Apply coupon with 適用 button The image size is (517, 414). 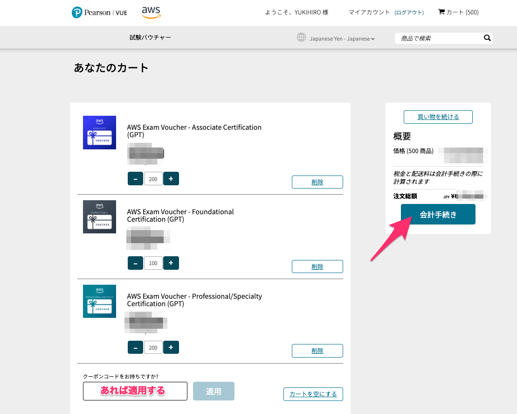[x=214, y=391]
